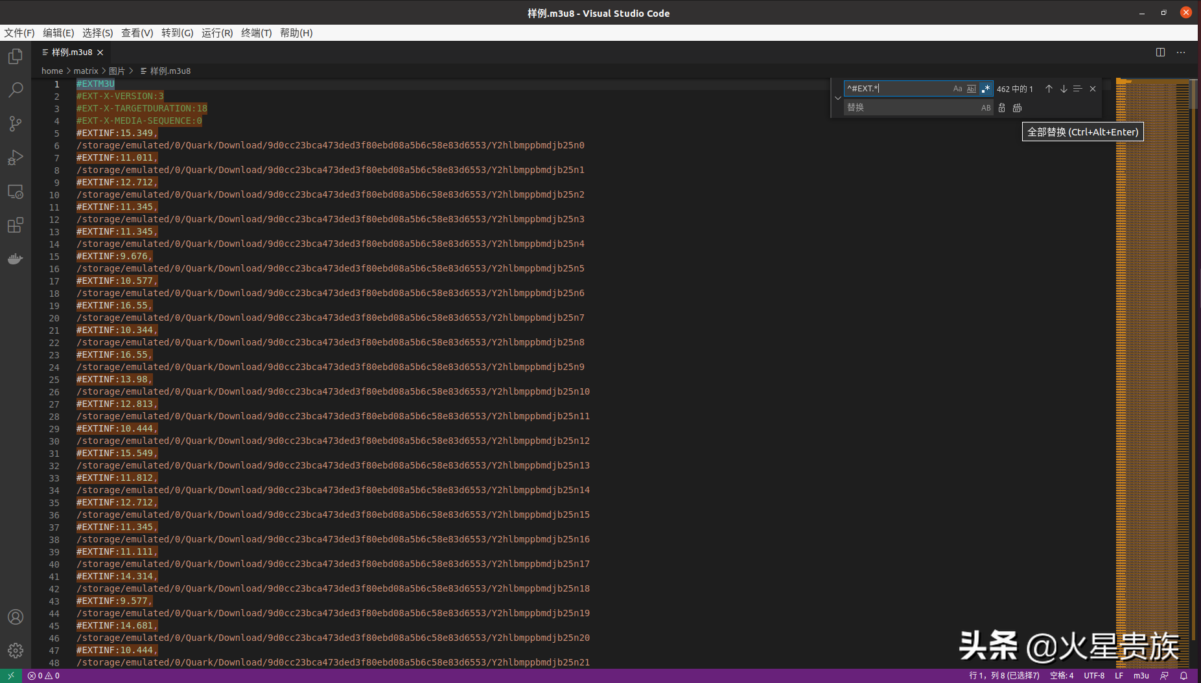Open the 转到(G) menu
Image resolution: width=1201 pixels, height=683 pixels.
click(x=178, y=33)
